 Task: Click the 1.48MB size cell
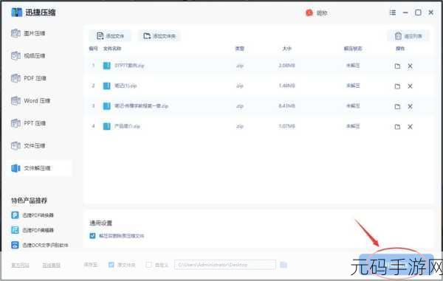pos(286,86)
